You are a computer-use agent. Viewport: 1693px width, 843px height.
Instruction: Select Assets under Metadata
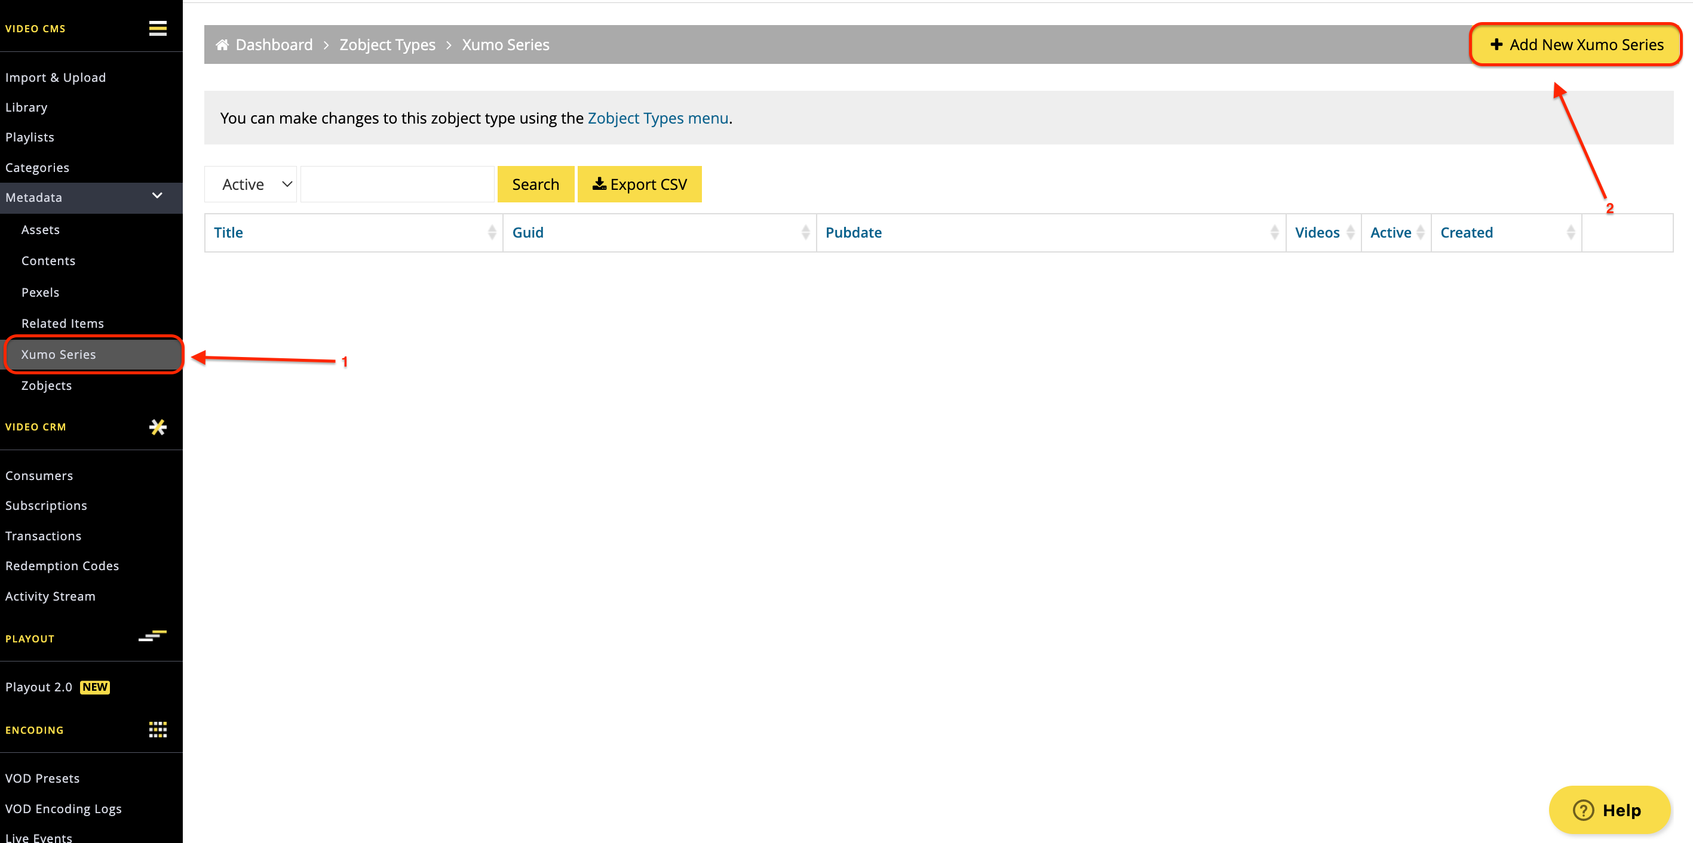tap(40, 230)
